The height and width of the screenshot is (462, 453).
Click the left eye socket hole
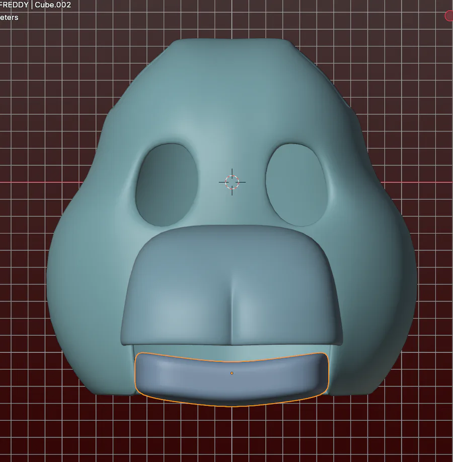click(x=167, y=185)
